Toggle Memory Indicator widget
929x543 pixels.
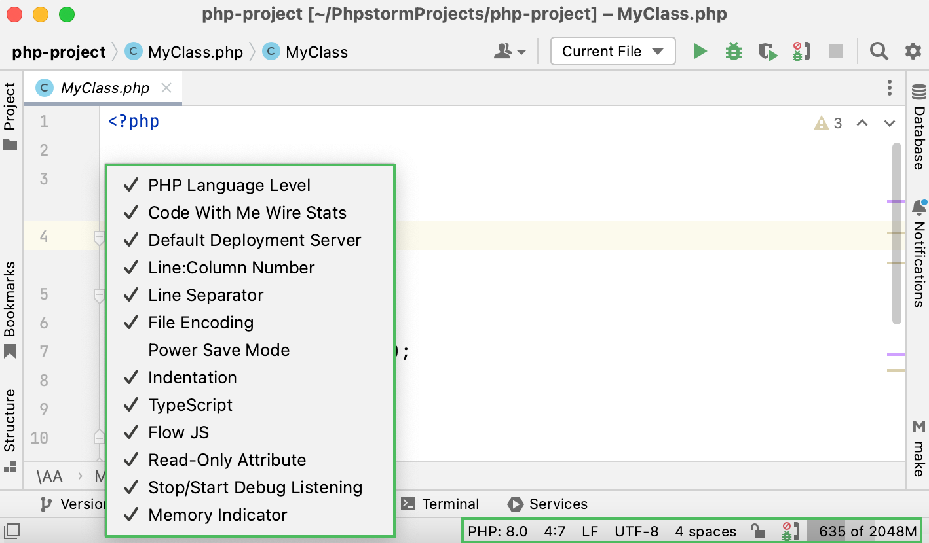[250, 515]
